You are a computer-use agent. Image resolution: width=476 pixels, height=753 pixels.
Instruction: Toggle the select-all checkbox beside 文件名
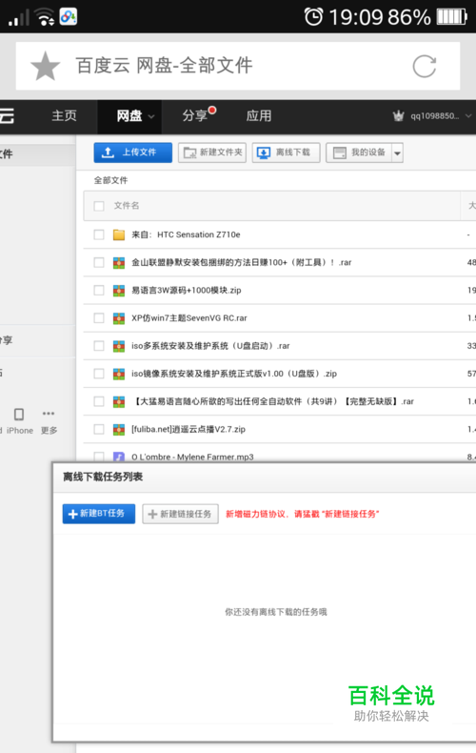coord(99,206)
